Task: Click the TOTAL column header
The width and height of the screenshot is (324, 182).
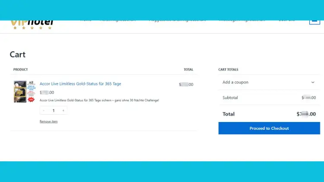Action: [188, 69]
